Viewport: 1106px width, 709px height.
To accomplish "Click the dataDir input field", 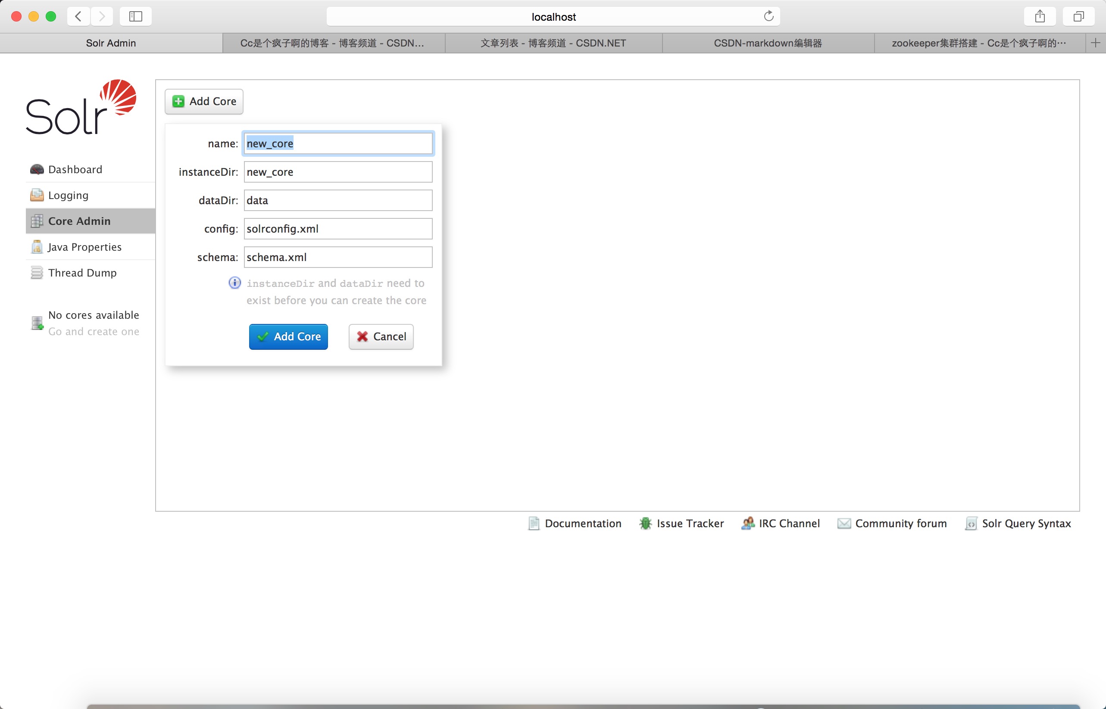I will [338, 200].
